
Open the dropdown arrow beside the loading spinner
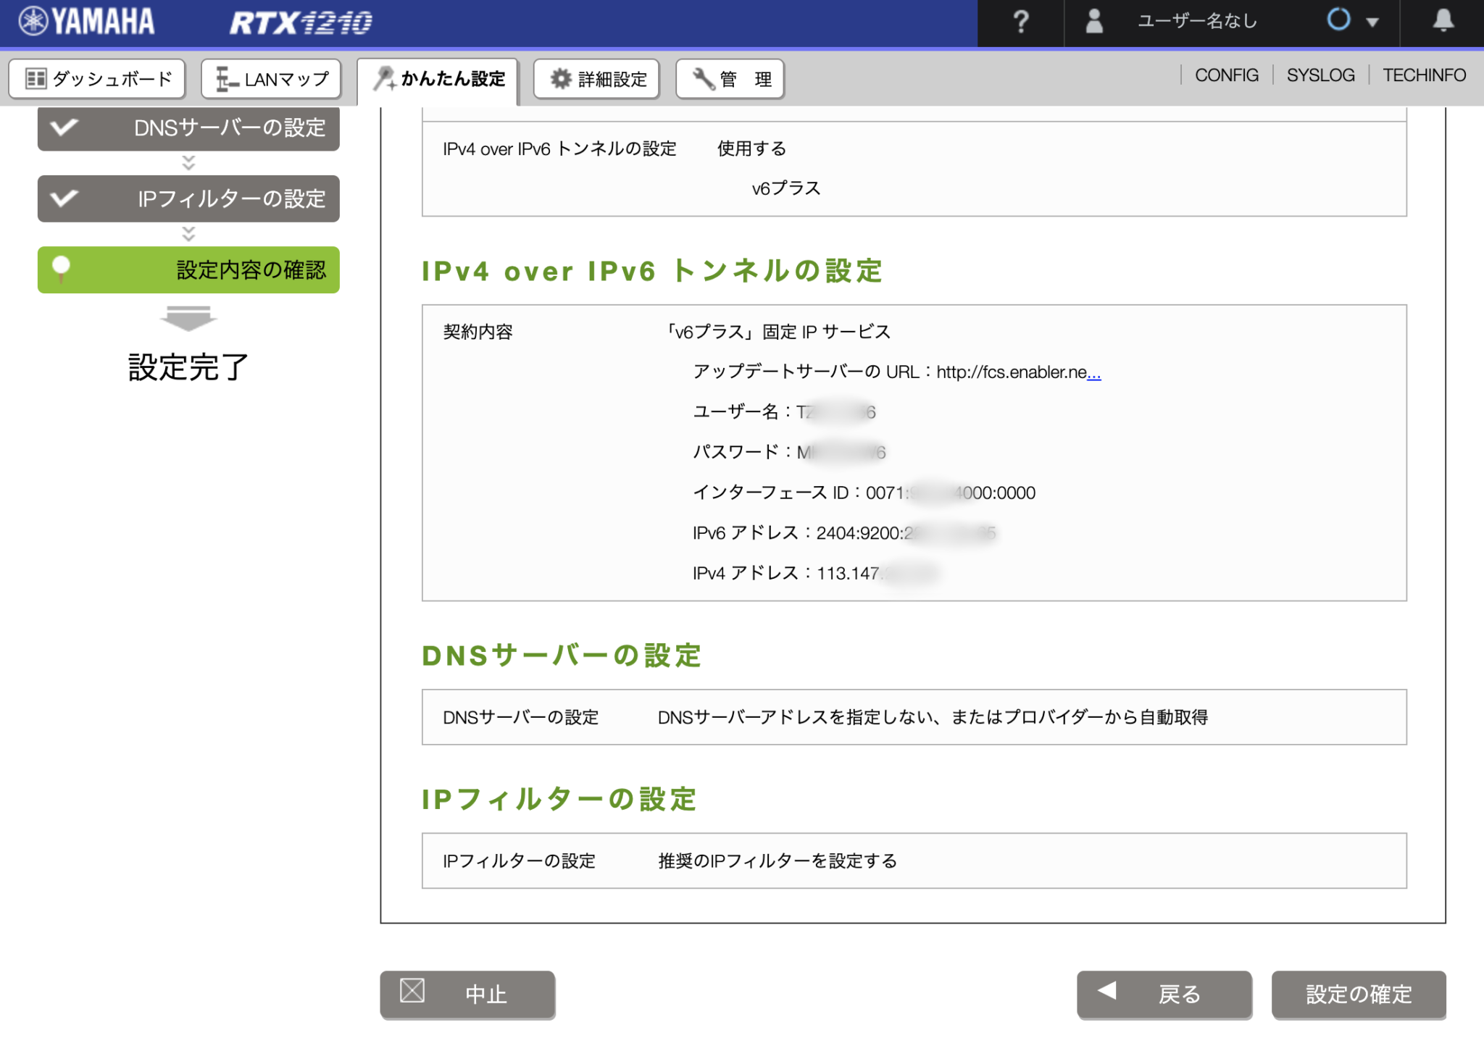coord(1371,22)
